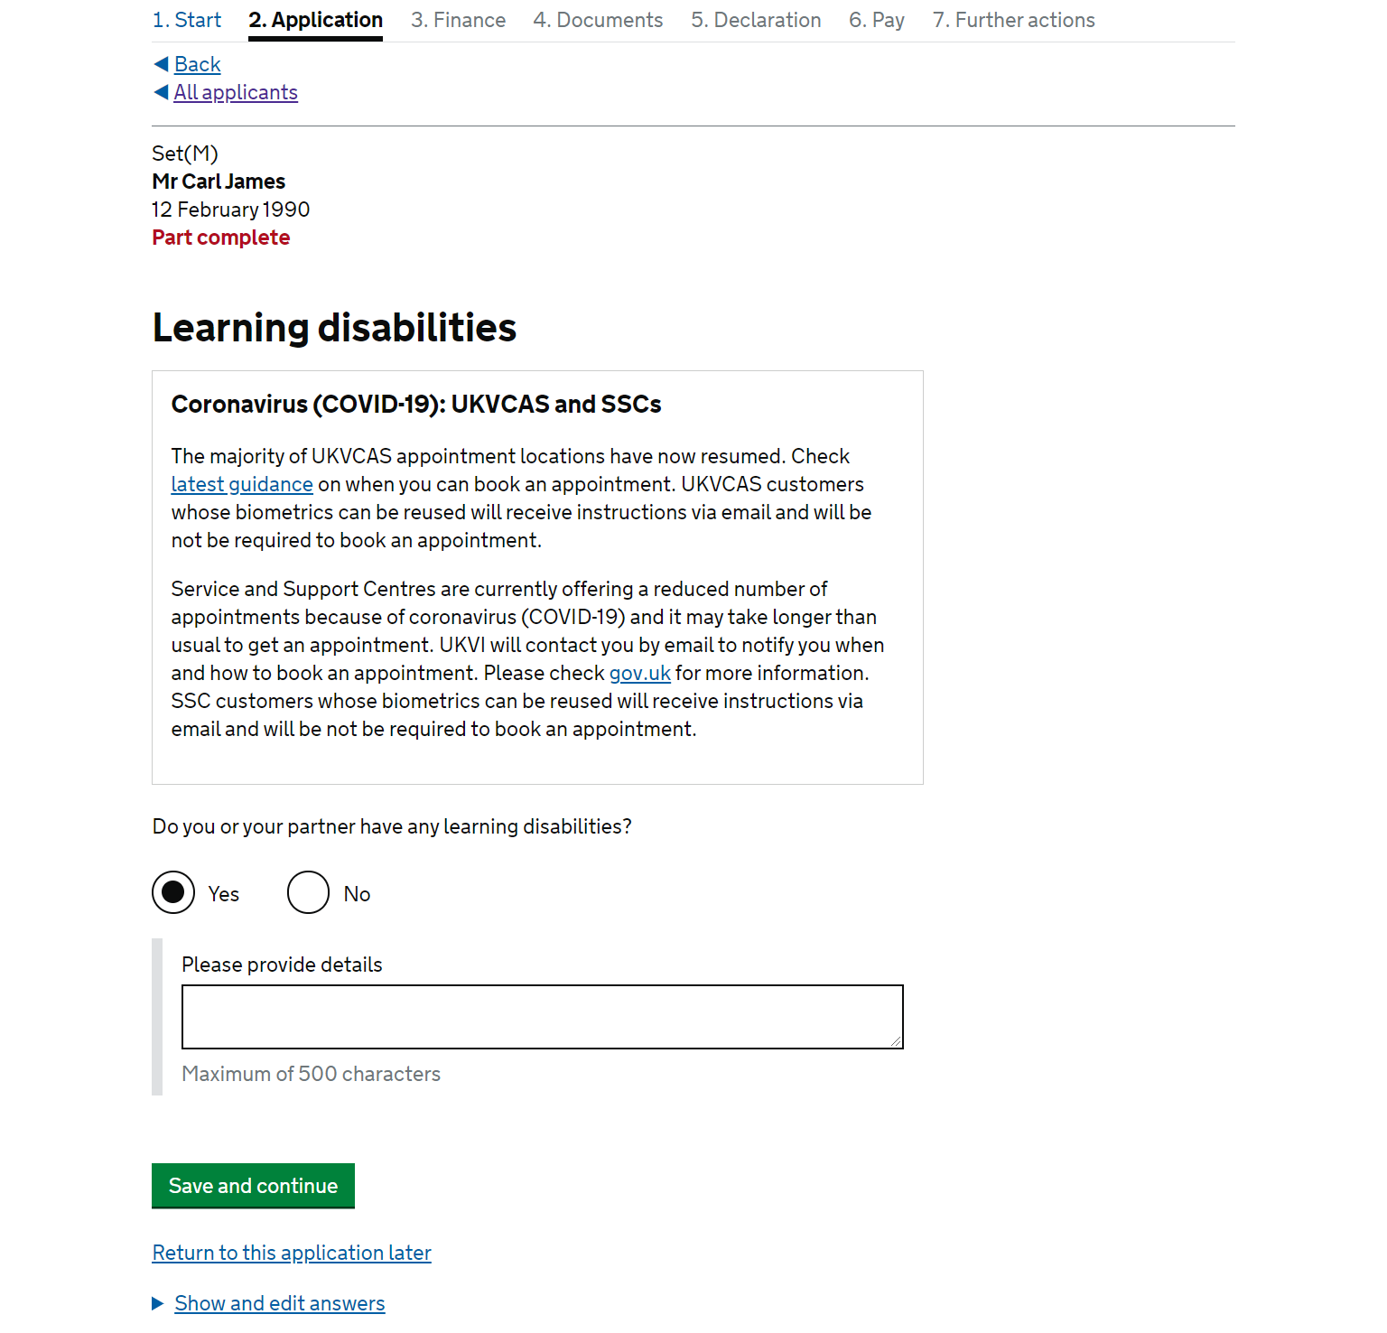The image size is (1387, 1333).
Task: Open the 5. Declaration step
Action: click(756, 20)
